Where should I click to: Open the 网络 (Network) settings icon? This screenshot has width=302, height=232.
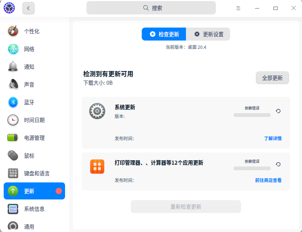[13, 49]
